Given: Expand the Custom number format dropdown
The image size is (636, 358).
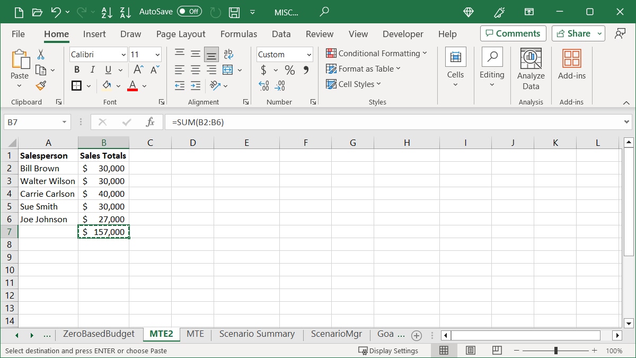Looking at the screenshot, I should pyautogui.click(x=308, y=54).
